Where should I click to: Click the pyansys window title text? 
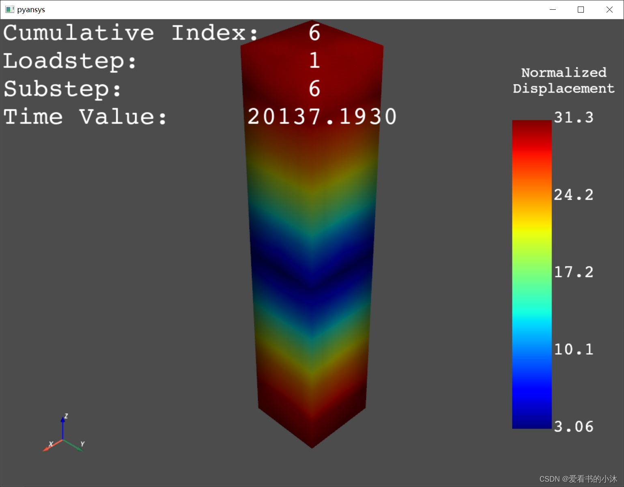31,9
